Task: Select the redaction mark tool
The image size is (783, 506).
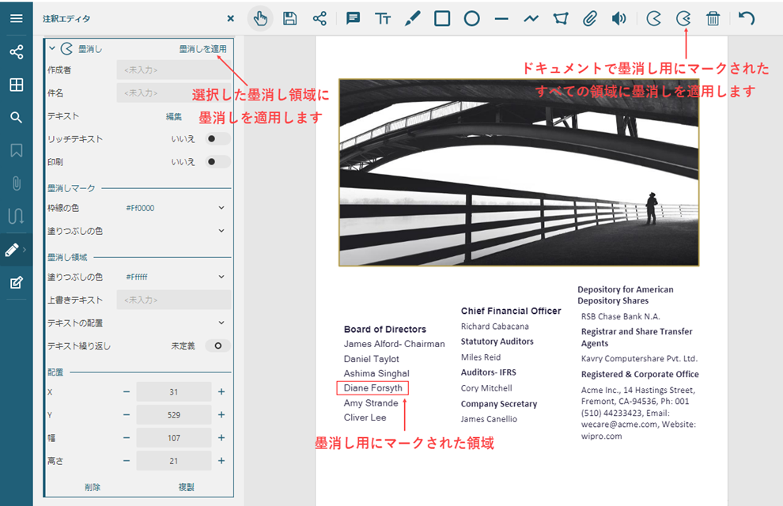Action: click(653, 19)
